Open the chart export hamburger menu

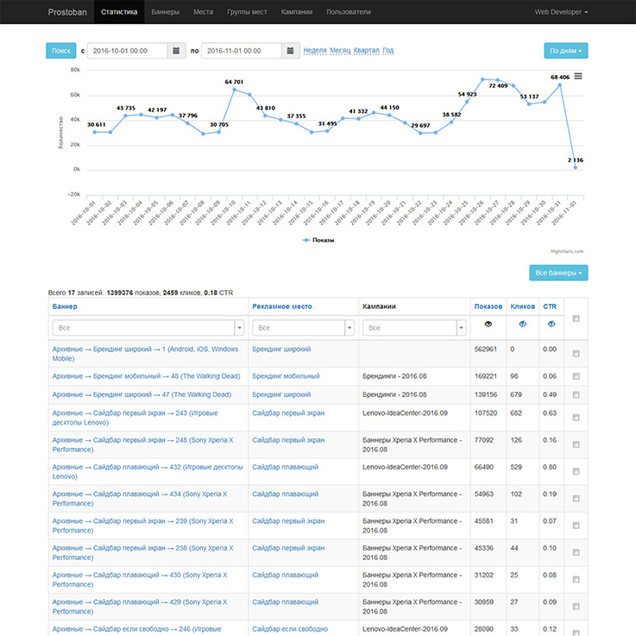(578, 76)
